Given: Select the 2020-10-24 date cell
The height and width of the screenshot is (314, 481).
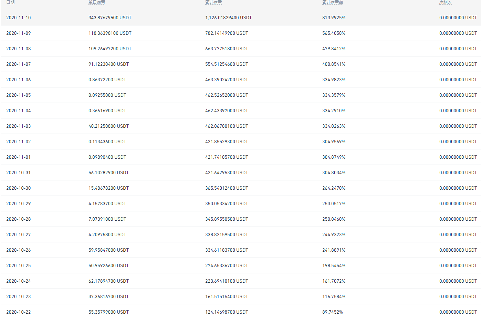Looking at the screenshot, I should coord(19,281).
